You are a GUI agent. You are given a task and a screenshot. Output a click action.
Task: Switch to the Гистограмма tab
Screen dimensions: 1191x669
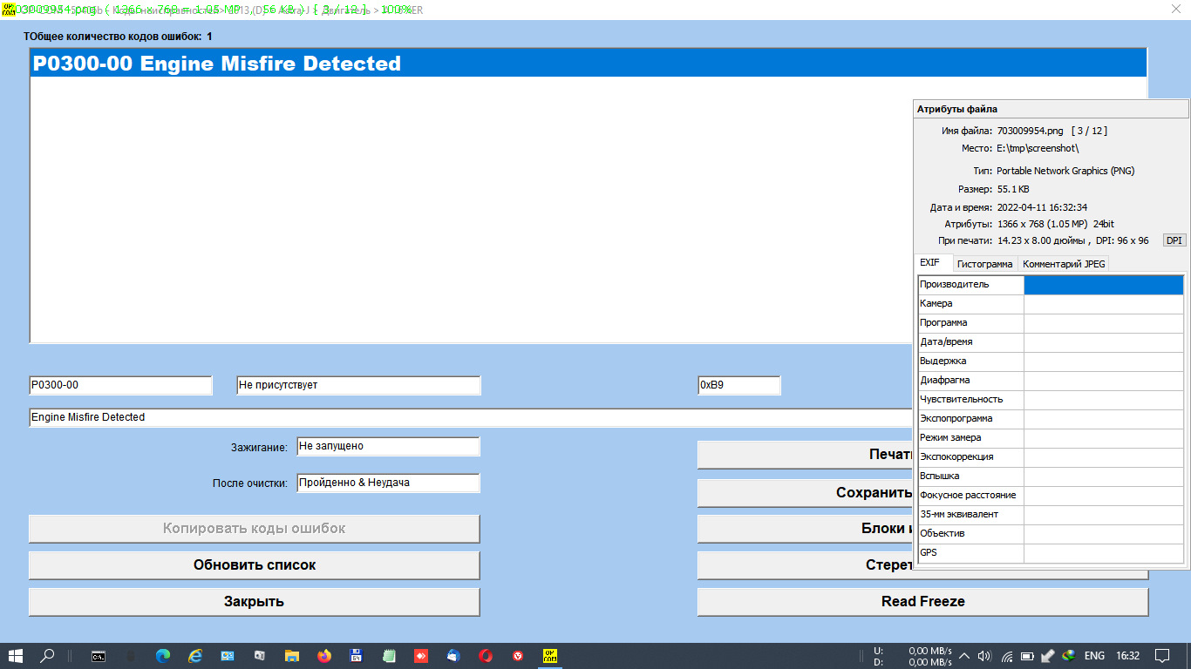click(x=984, y=263)
